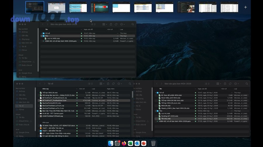
Task: Open view switcher in the Tài về window
Action: [90, 84]
